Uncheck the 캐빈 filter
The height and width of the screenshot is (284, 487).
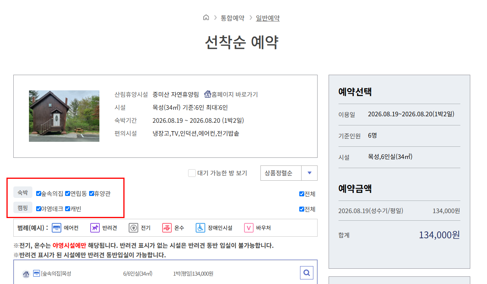pos(67,209)
